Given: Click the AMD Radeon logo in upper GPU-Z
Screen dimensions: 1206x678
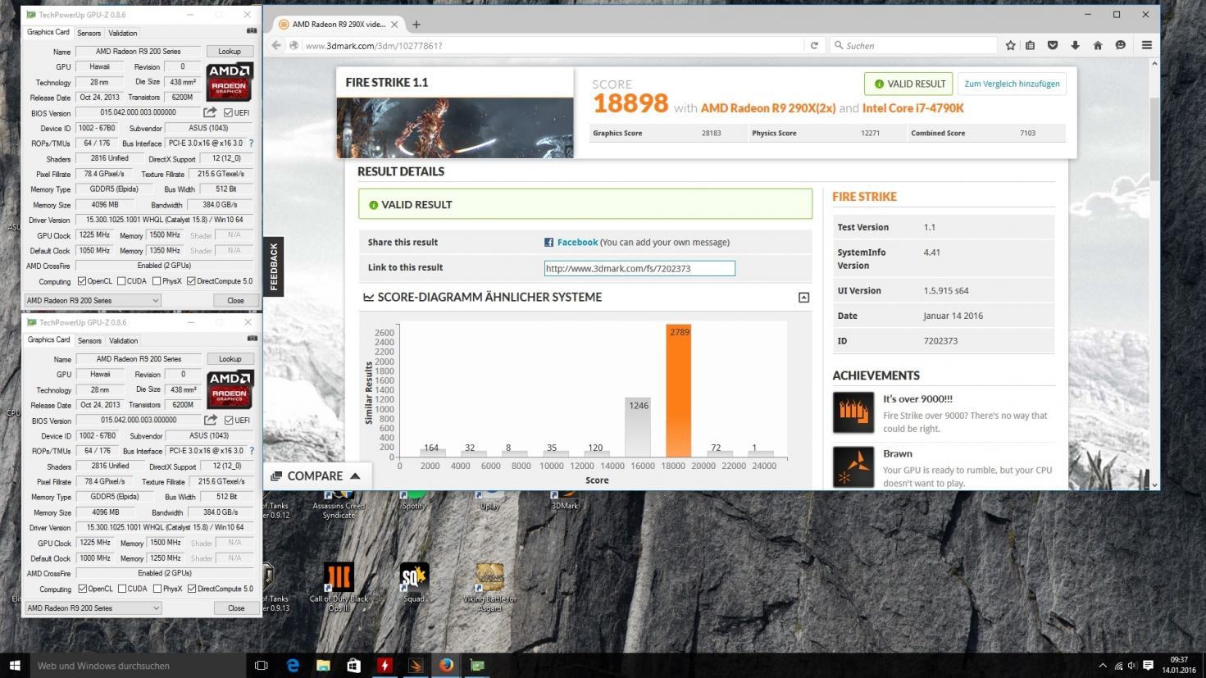Looking at the screenshot, I should [230, 81].
